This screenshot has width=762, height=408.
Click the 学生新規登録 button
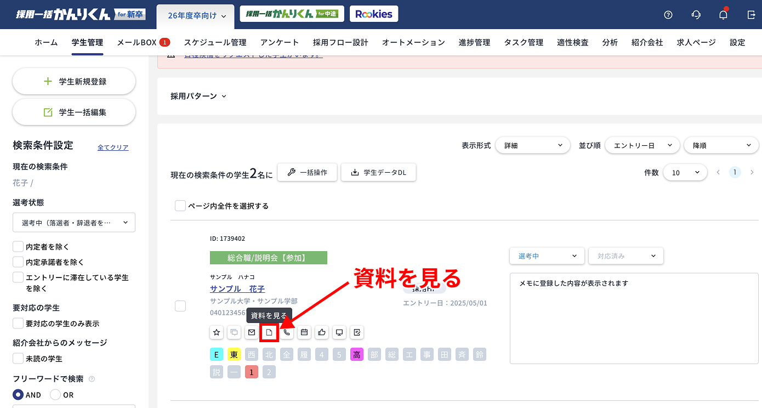click(x=73, y=81)
